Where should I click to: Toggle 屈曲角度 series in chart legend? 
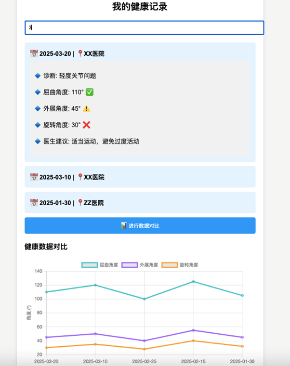(x=108, y=265)
